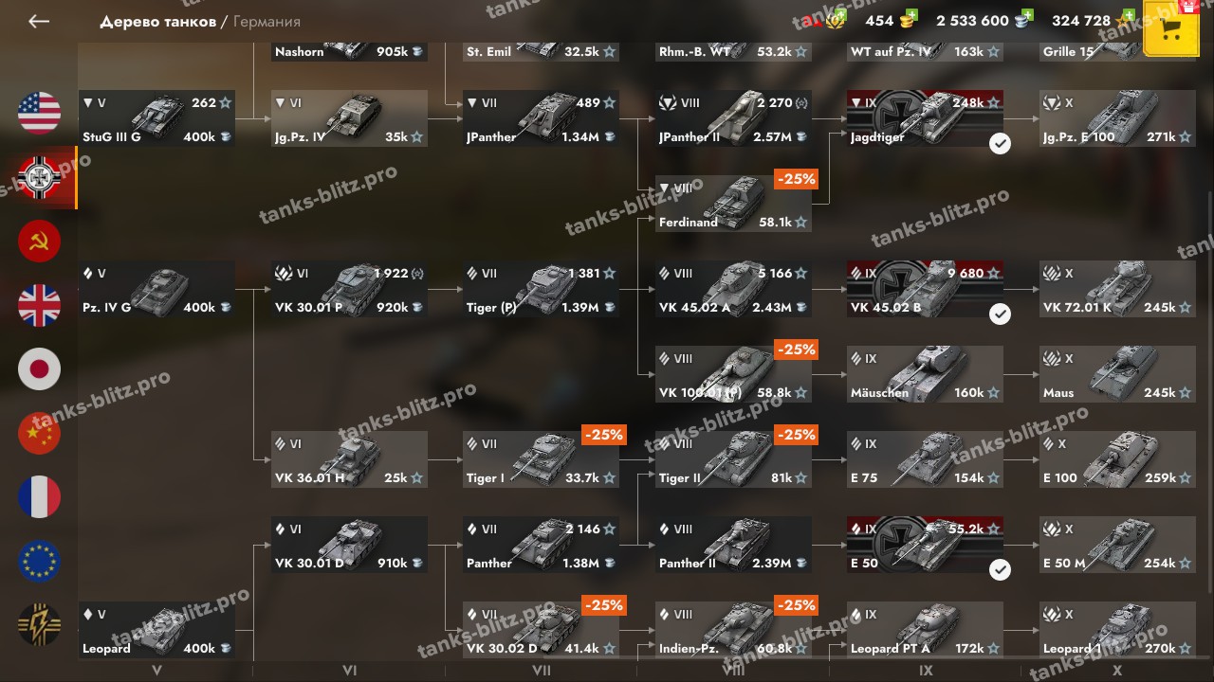The image size is (1214, 682).
Task: Select the Japan flag nation icon
Action: point(39,369)
